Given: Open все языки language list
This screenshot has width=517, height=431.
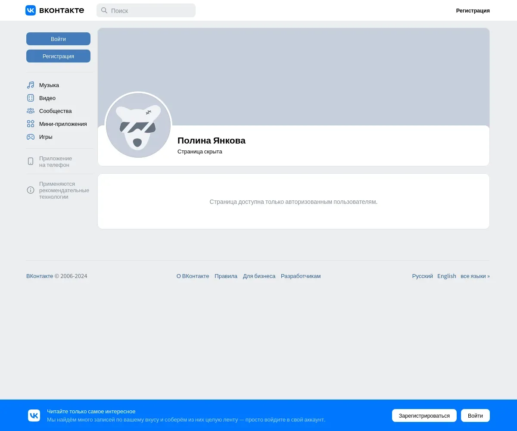Looking at the screenshot, I should [x=475, y=276].
